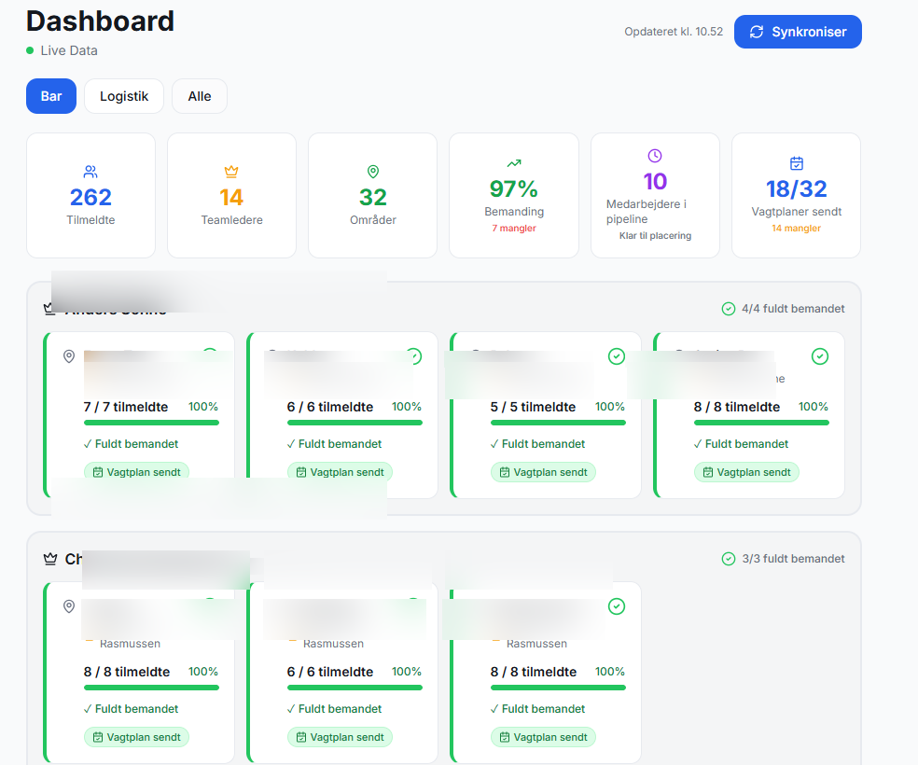Click the 3/3 fuldt bemandet status text
The image size is (918, 765).
point(793,559)
